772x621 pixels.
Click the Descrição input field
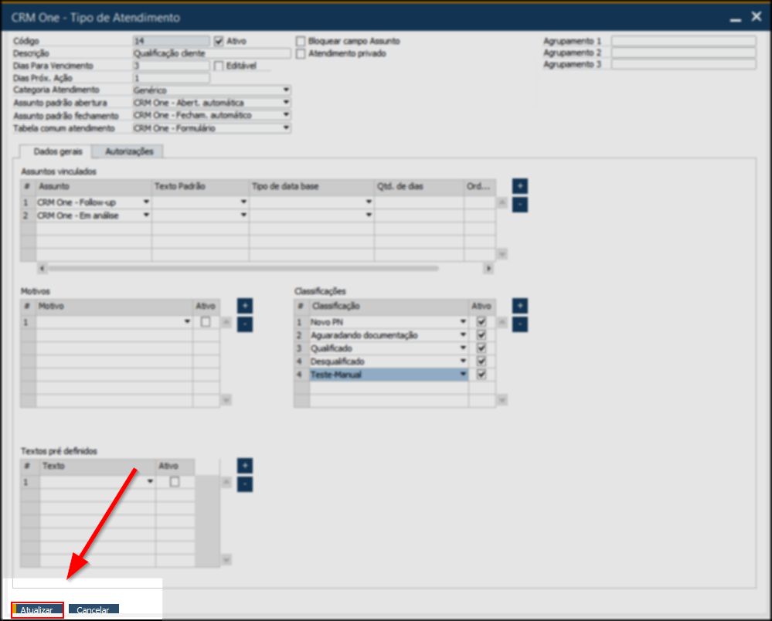tap(211, 54)
